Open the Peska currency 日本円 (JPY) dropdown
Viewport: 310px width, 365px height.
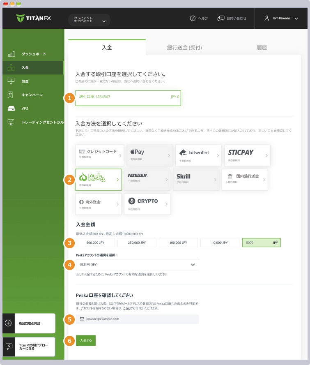click(x=138, y=265)
